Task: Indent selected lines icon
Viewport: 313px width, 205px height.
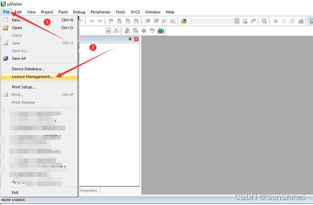Action: 147,21
